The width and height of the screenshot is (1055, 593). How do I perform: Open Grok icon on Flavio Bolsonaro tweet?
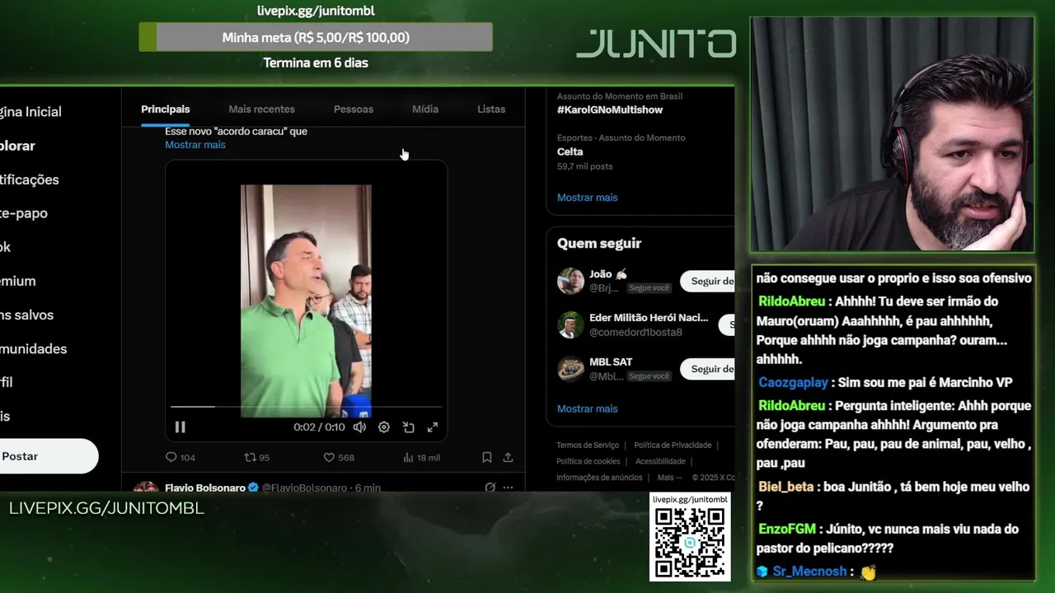click(490, 488)
